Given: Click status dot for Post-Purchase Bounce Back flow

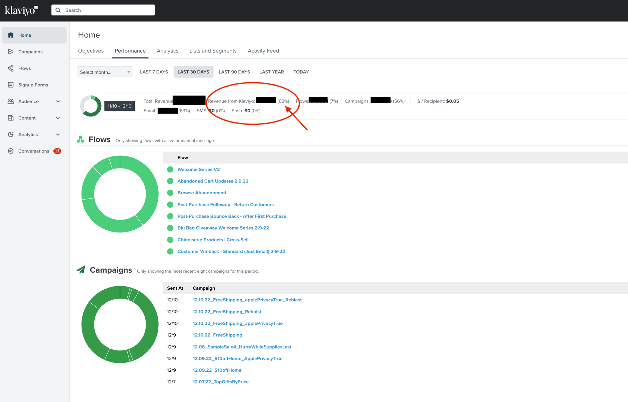Looking at the screenshot, I should [x=170, y=216].
